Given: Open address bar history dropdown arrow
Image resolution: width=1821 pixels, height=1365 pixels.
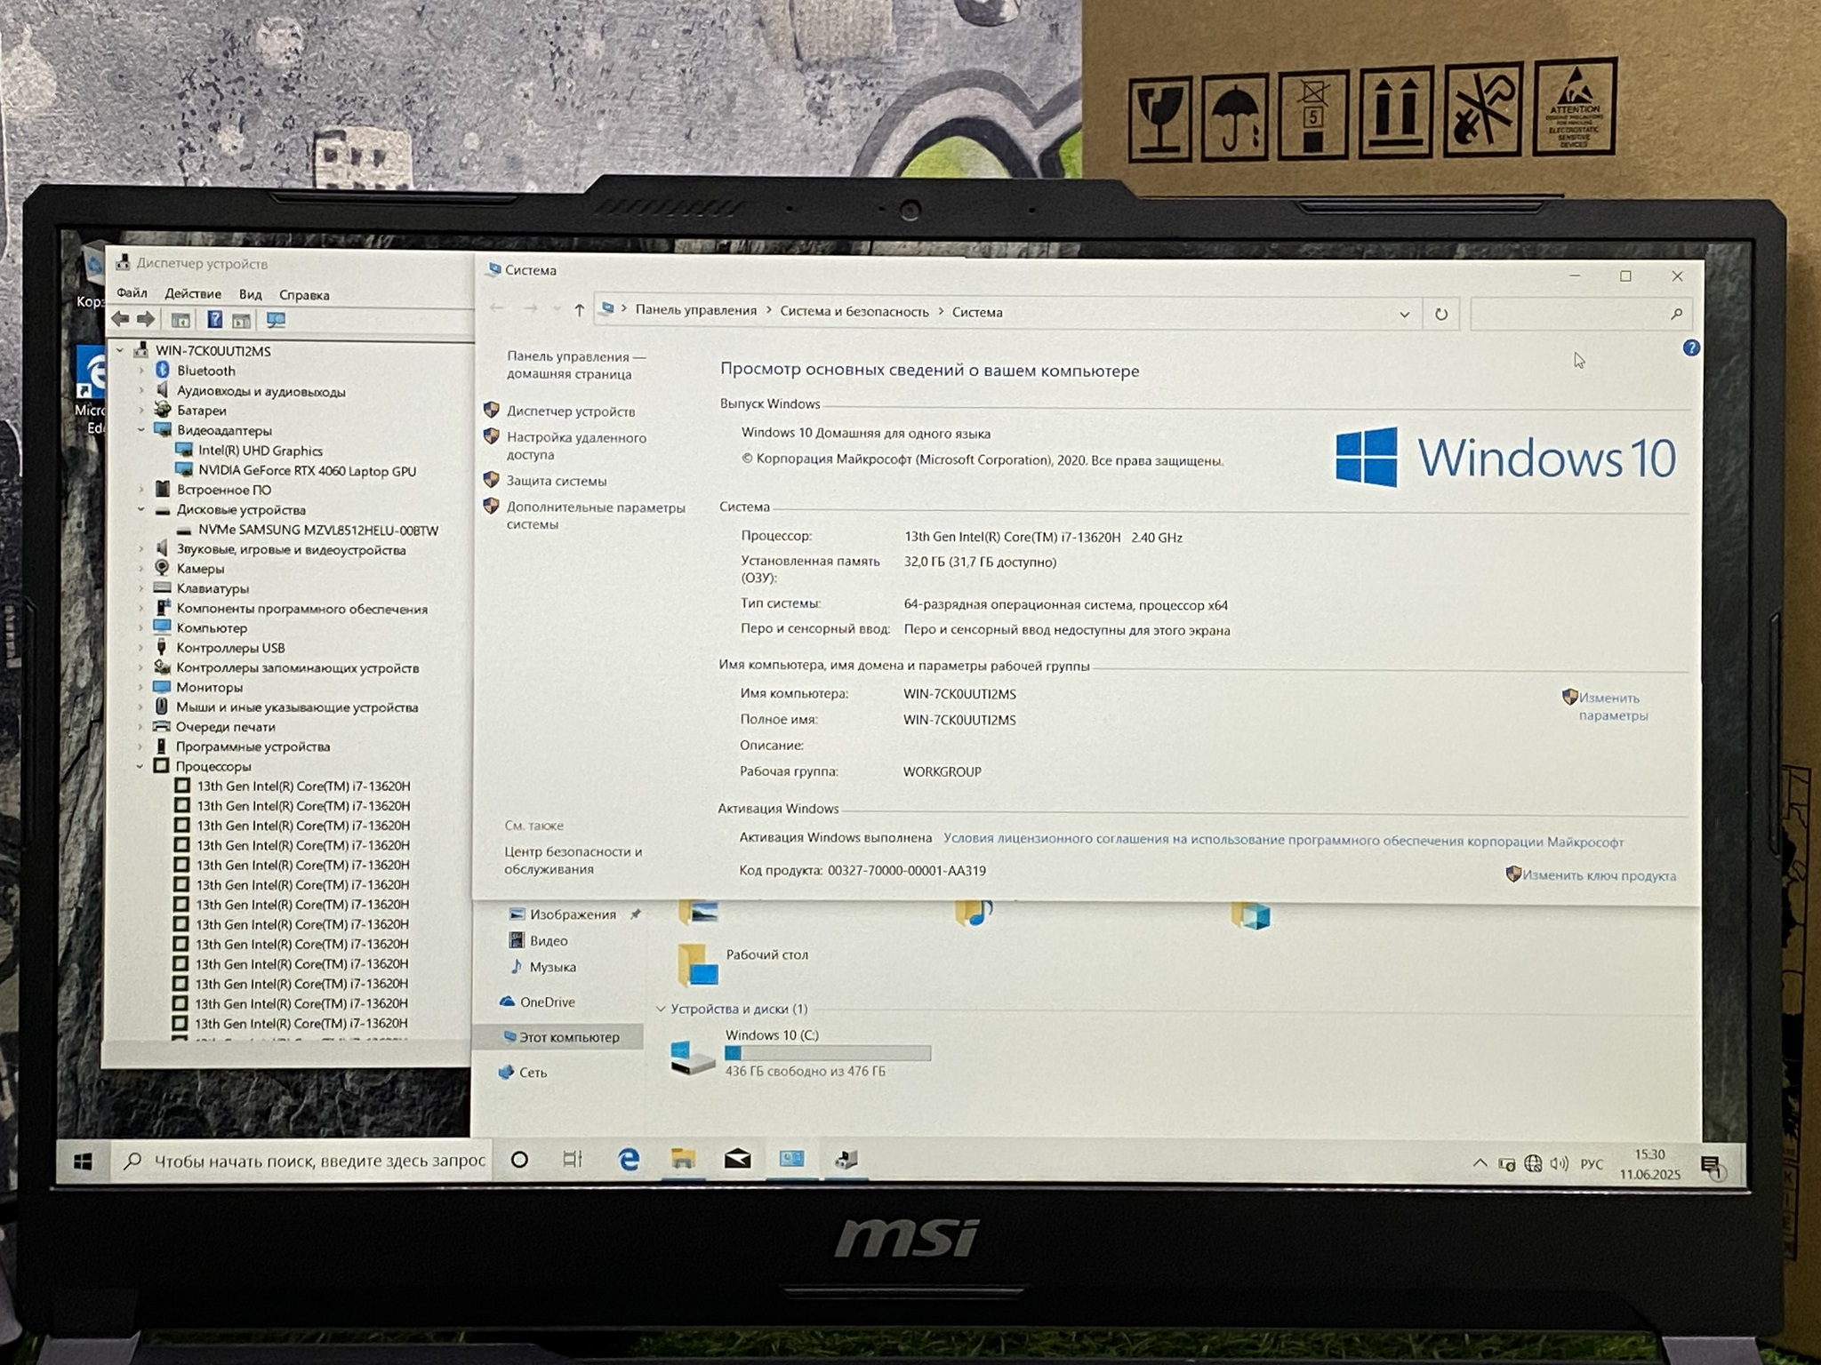Looking at the screenshot, I should click(1404, 314).
